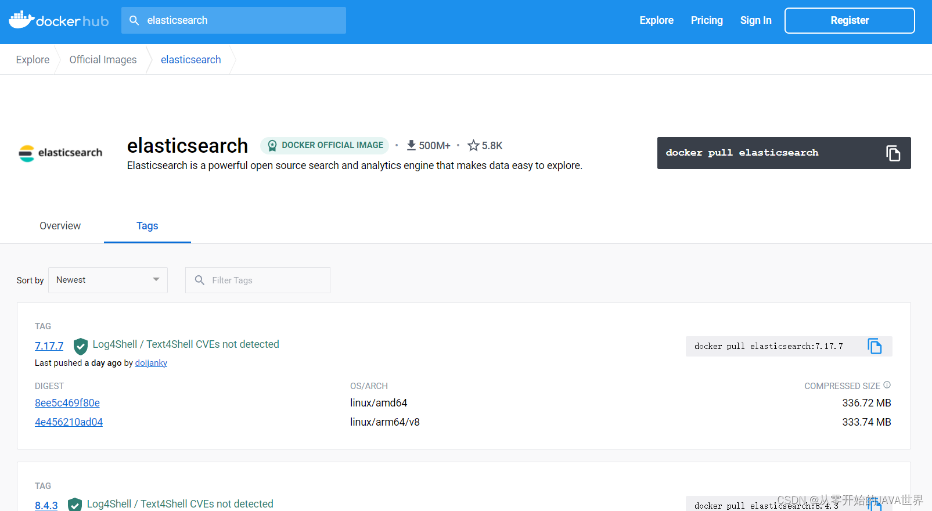This screenshot has width=932, height=511.
Task: Click the Docker Official Image badge
Action: (325, 145)
